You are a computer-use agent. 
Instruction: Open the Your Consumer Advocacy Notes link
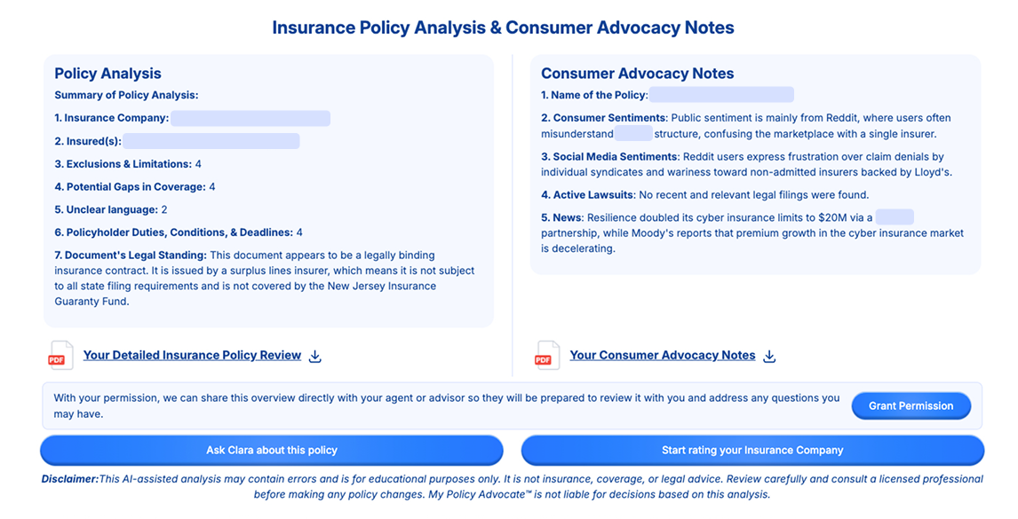click(662, 355)
